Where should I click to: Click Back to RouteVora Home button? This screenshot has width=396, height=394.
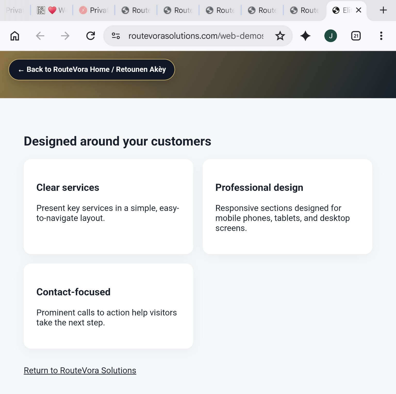tap(92, 70)
